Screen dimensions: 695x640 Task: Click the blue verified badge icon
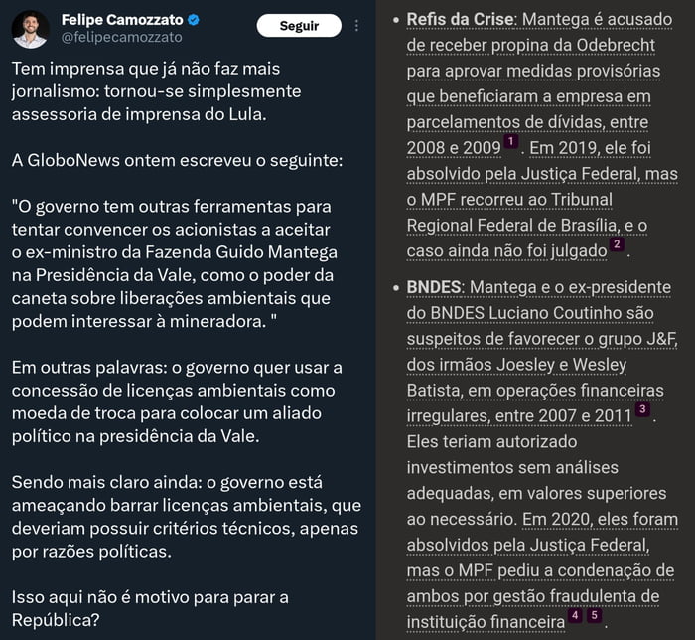(194, 20)
